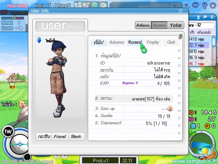Screen dimensions: 218x164
Task: Switch to the Record tab
Action: [x=135, y=42]
